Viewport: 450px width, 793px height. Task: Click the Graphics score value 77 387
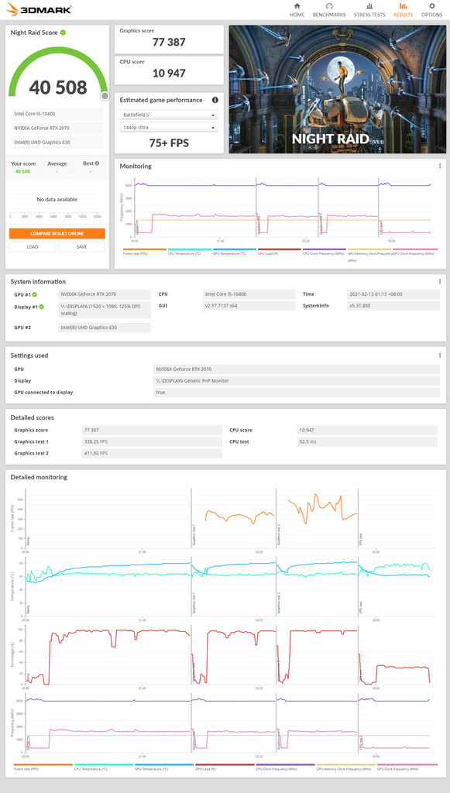pos(169,43)
